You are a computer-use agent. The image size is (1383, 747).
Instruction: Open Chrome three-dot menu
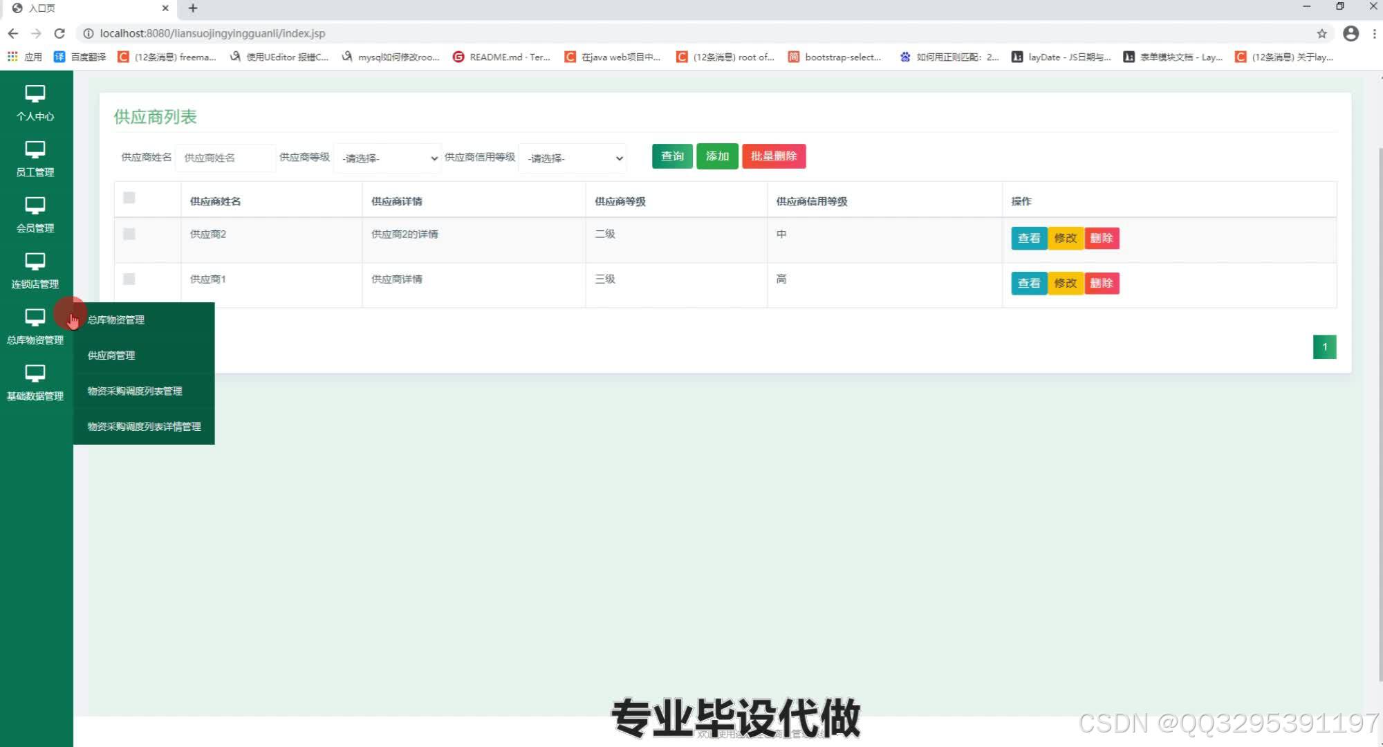point(1374,33)
